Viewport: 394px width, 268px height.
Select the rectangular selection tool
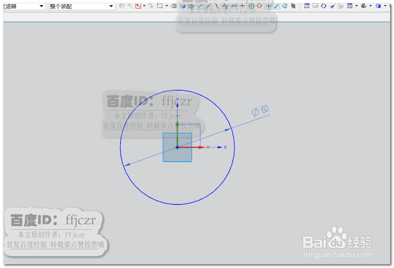point(160,6)
